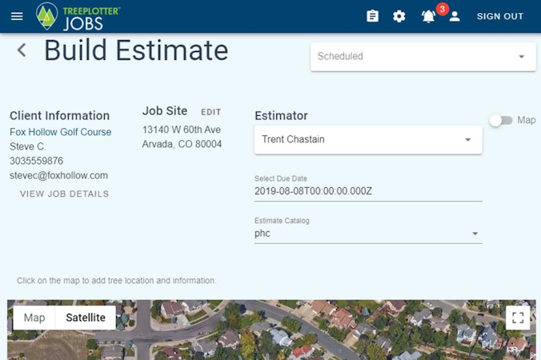Open the user profile icon
Viewport: 541px width, 360px height.
pyautogui.click(x=455, y=16)
